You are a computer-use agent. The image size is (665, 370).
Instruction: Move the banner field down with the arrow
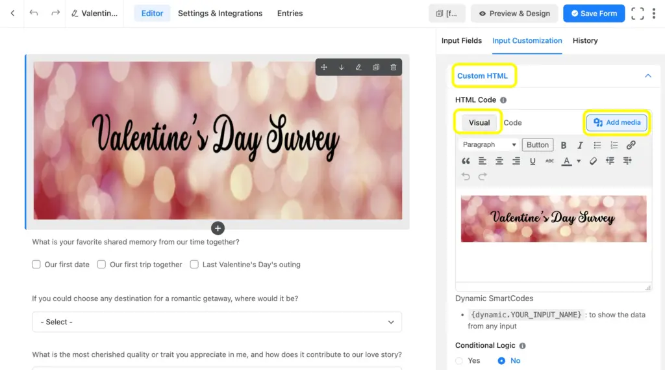click(x=342, y=67)
